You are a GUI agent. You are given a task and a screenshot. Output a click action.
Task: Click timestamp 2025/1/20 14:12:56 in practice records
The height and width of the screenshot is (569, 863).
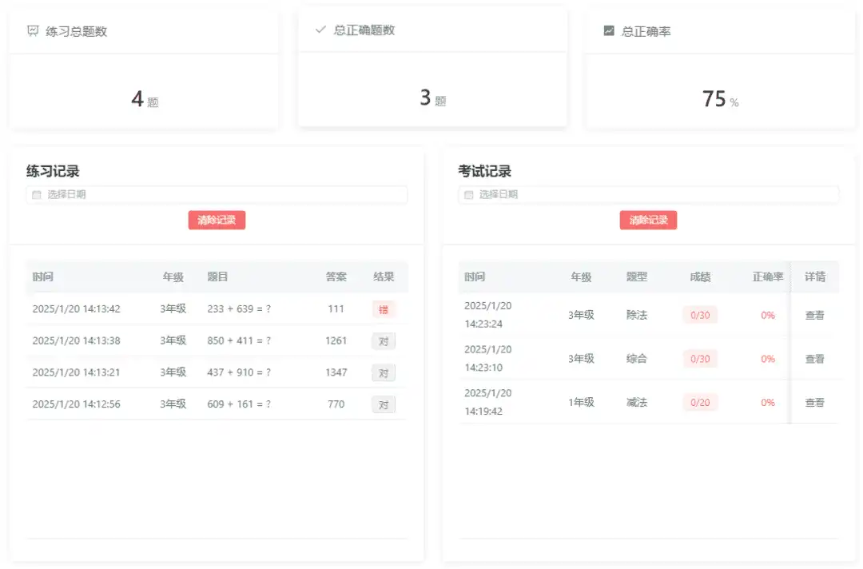pyautogui.click(x=76, y=404)
